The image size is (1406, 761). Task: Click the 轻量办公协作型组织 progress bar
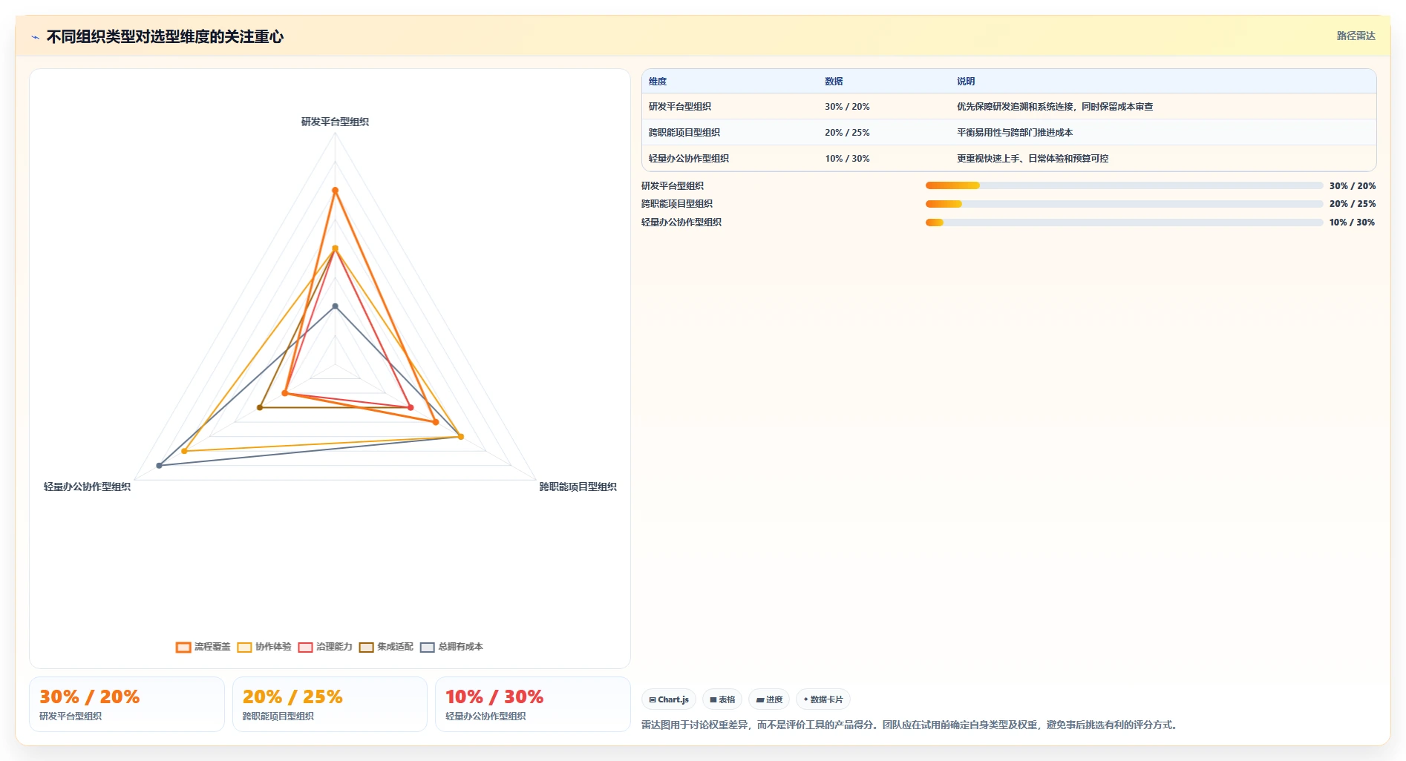tap(1124, 223)
